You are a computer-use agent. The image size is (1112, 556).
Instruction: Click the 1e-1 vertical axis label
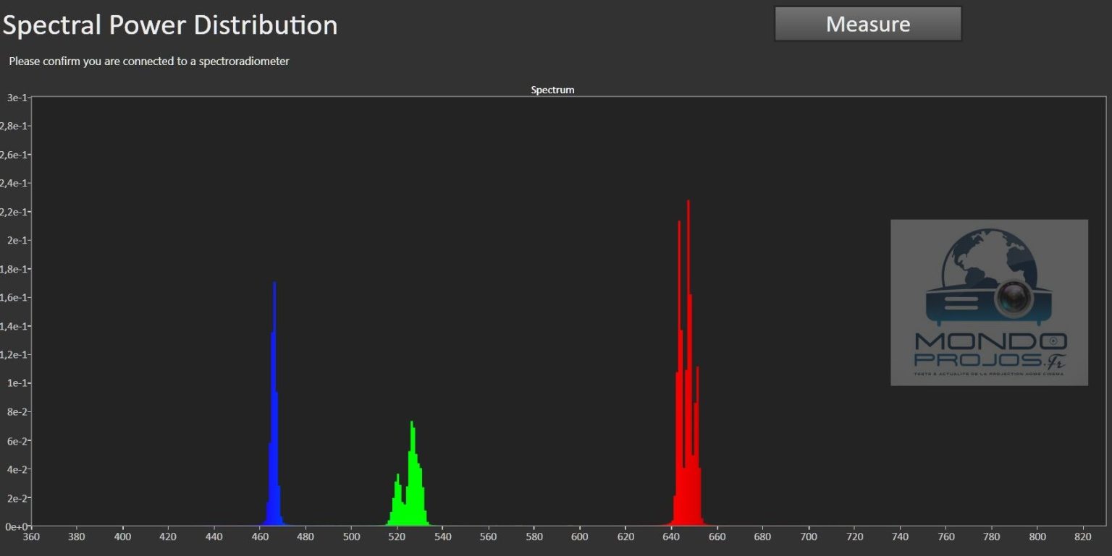[16, 383]
